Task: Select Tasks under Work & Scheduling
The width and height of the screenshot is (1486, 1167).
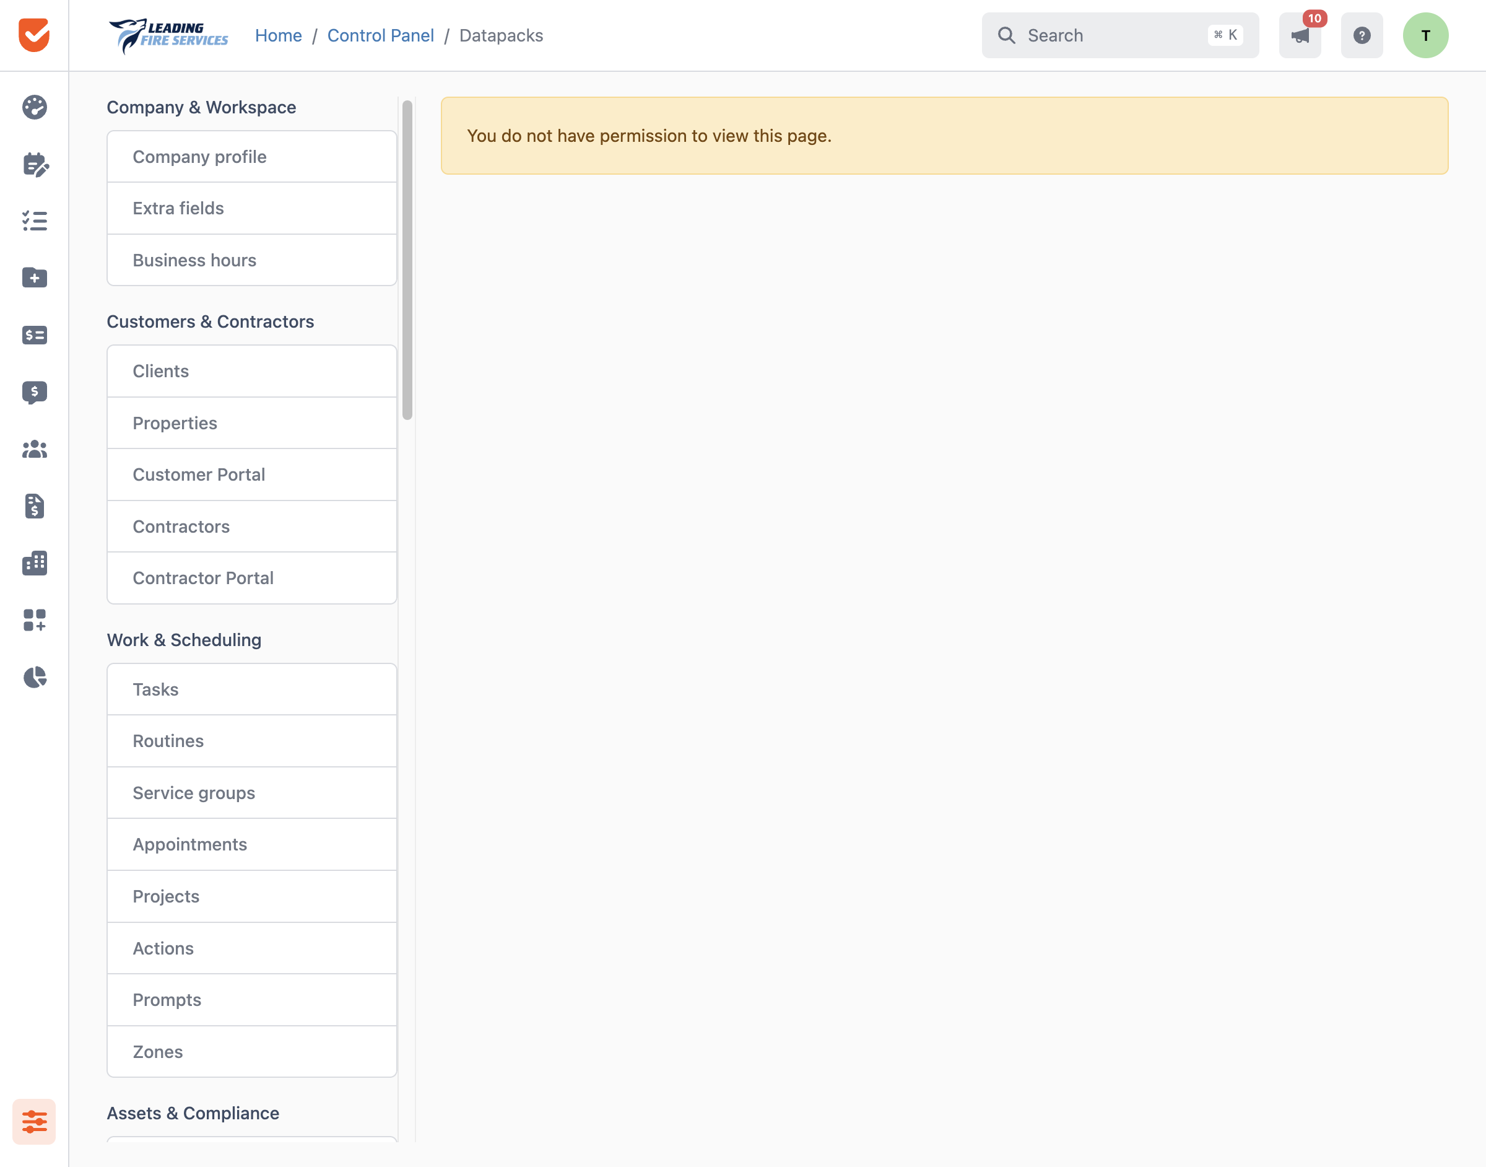Action: click(251, 689)
